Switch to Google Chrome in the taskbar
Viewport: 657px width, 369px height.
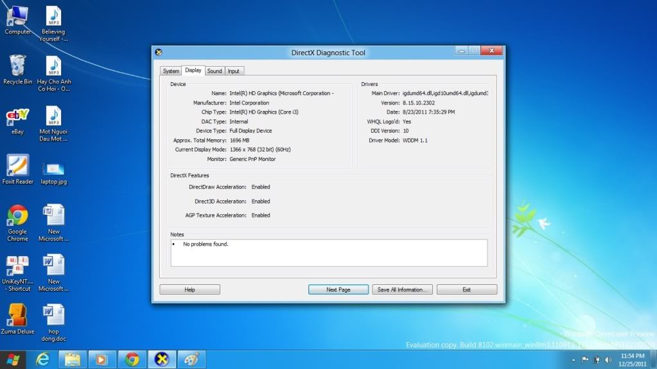click(132, 359)
